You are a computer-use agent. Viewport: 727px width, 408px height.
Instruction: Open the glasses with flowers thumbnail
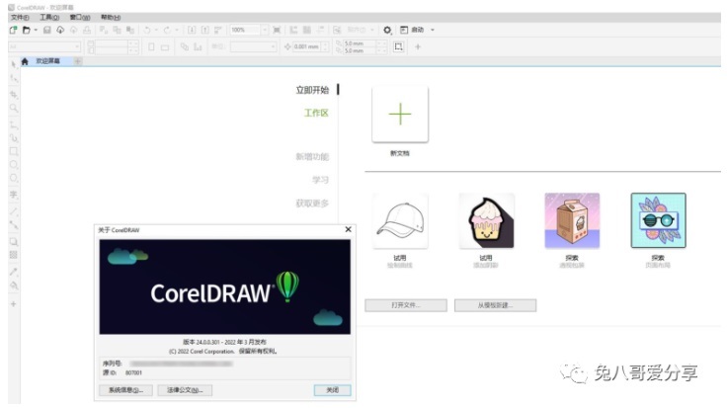coord(659,220)
